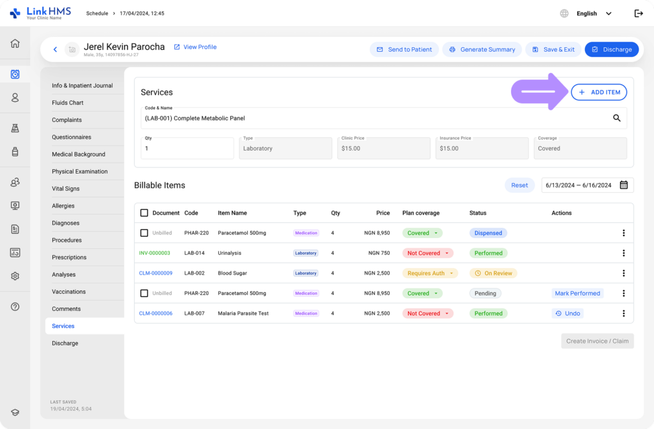Click the Qty input field
This screenshot has height=429, width=654.
187,148
